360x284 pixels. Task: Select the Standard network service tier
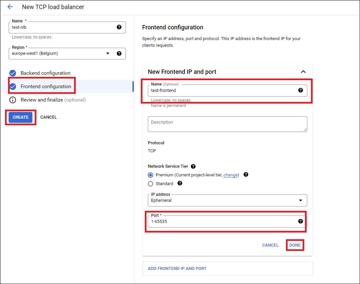(150, 183)
